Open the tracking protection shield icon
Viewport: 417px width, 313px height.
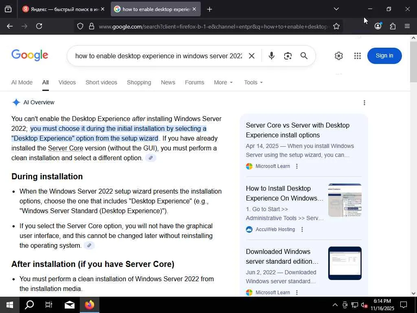click(x=80, y=26)
